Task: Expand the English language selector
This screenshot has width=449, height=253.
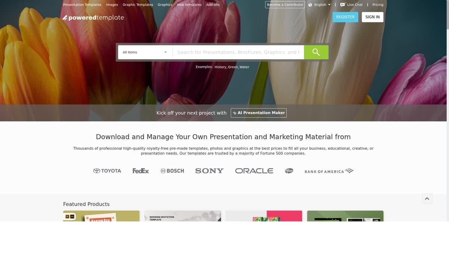Action: point(320,4)
